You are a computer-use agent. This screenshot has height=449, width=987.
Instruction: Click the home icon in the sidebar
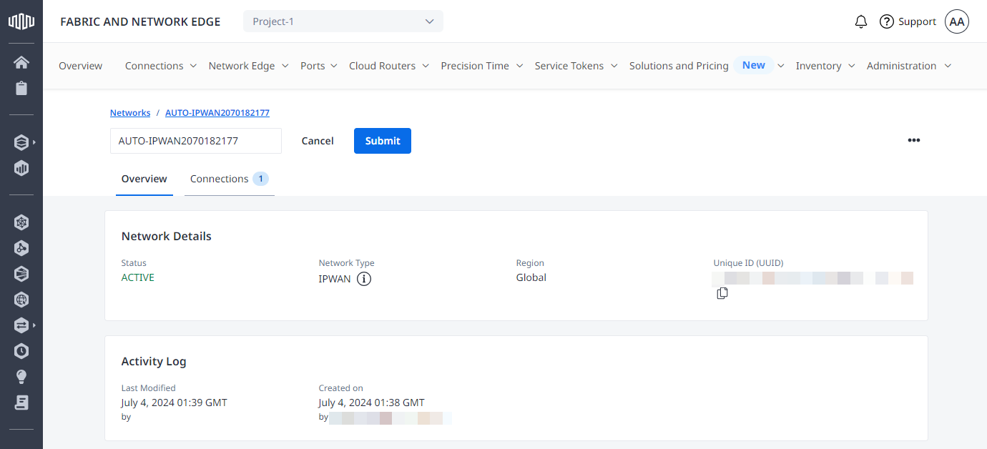click(x=21, y=62)
